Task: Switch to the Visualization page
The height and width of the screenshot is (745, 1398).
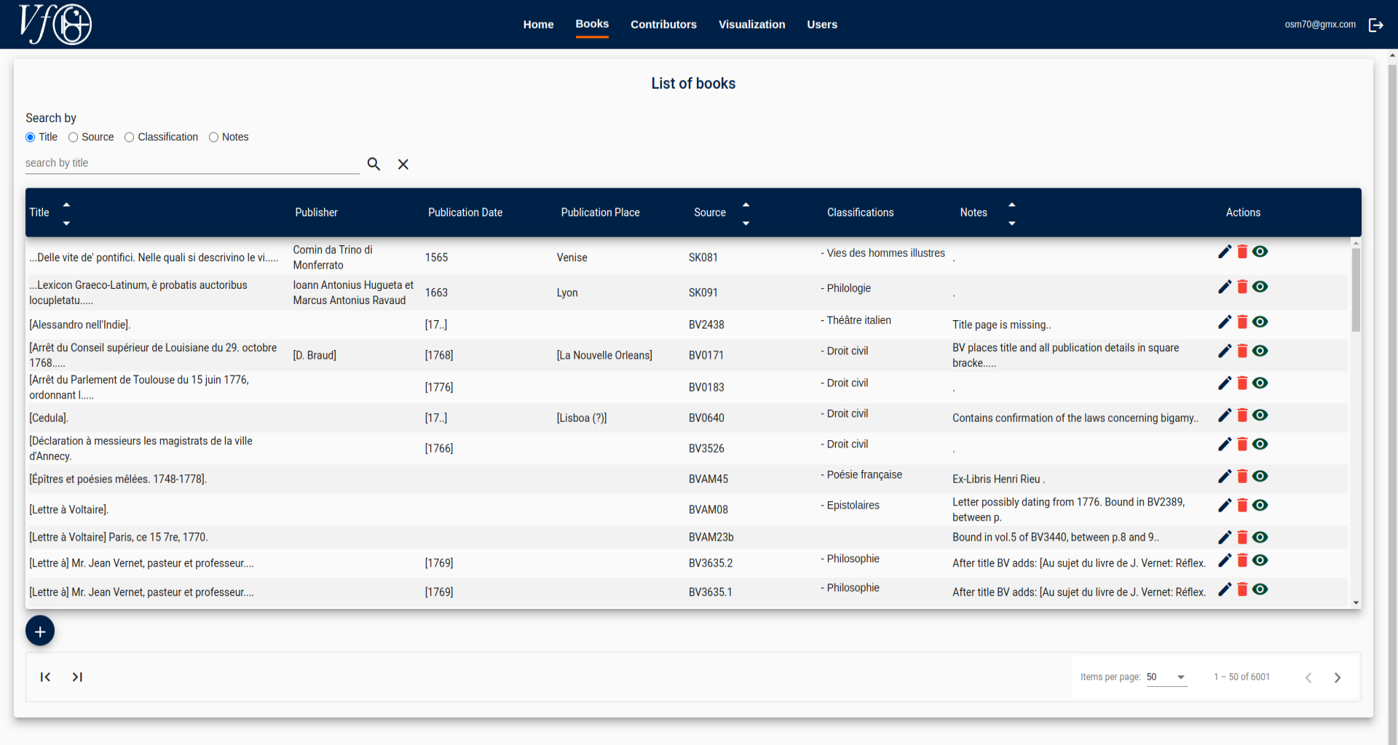Action: (751, 25)
